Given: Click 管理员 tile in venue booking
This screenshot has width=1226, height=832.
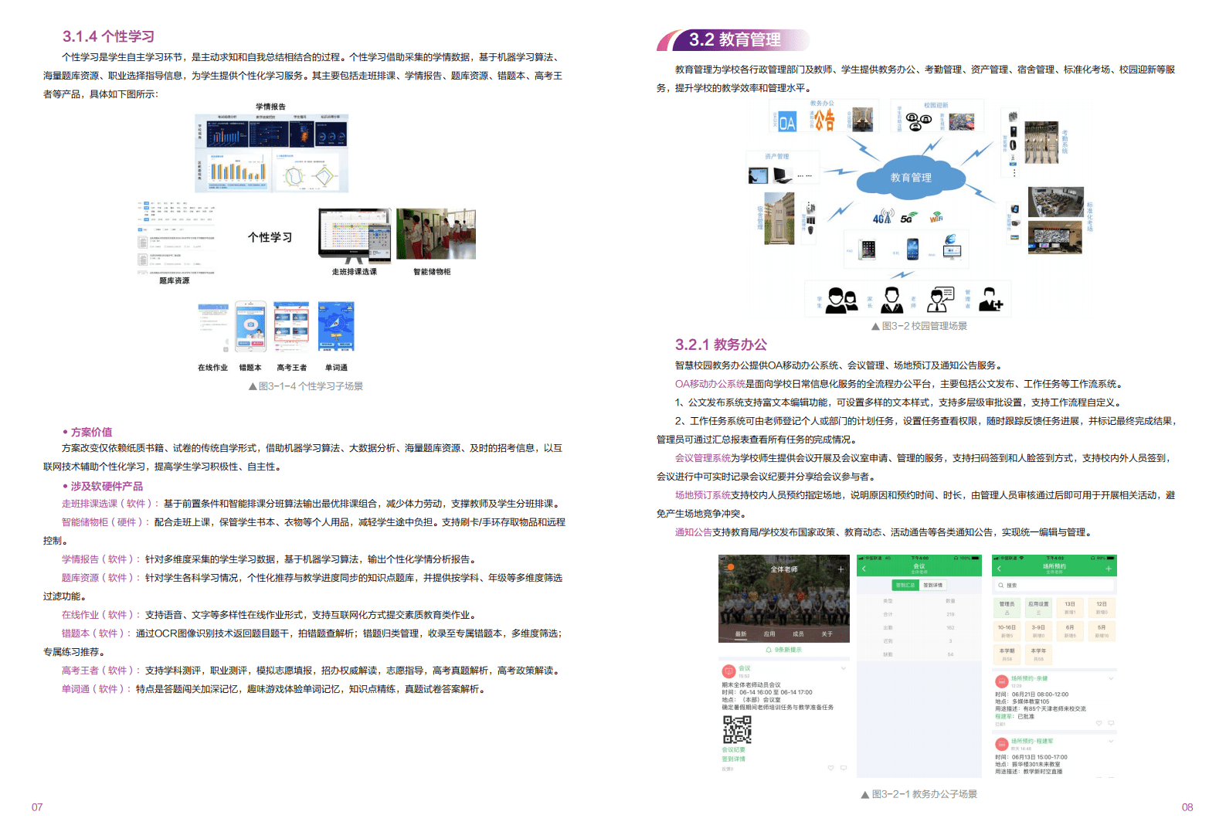Looking at the screenshot, I should click(1007, 607).
